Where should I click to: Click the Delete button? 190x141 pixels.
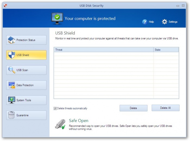tap(134, 108)
